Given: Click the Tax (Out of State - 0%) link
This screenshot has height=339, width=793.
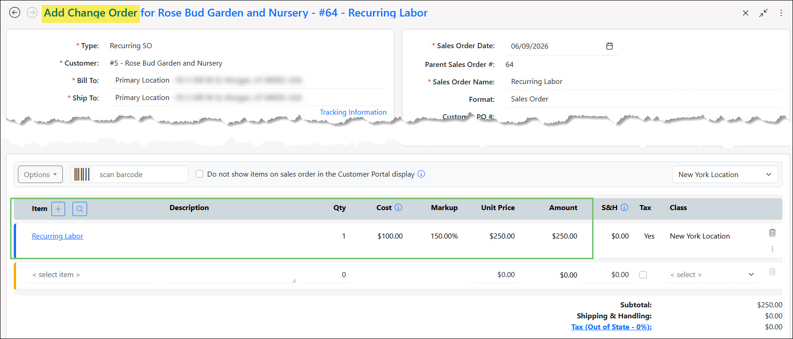Looking at the screenshot, I should coord(611,327).
